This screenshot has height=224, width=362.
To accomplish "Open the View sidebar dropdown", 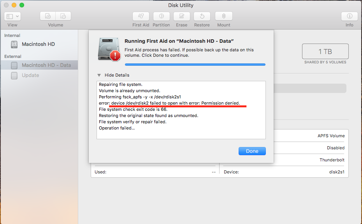I will tap(12, 16).
